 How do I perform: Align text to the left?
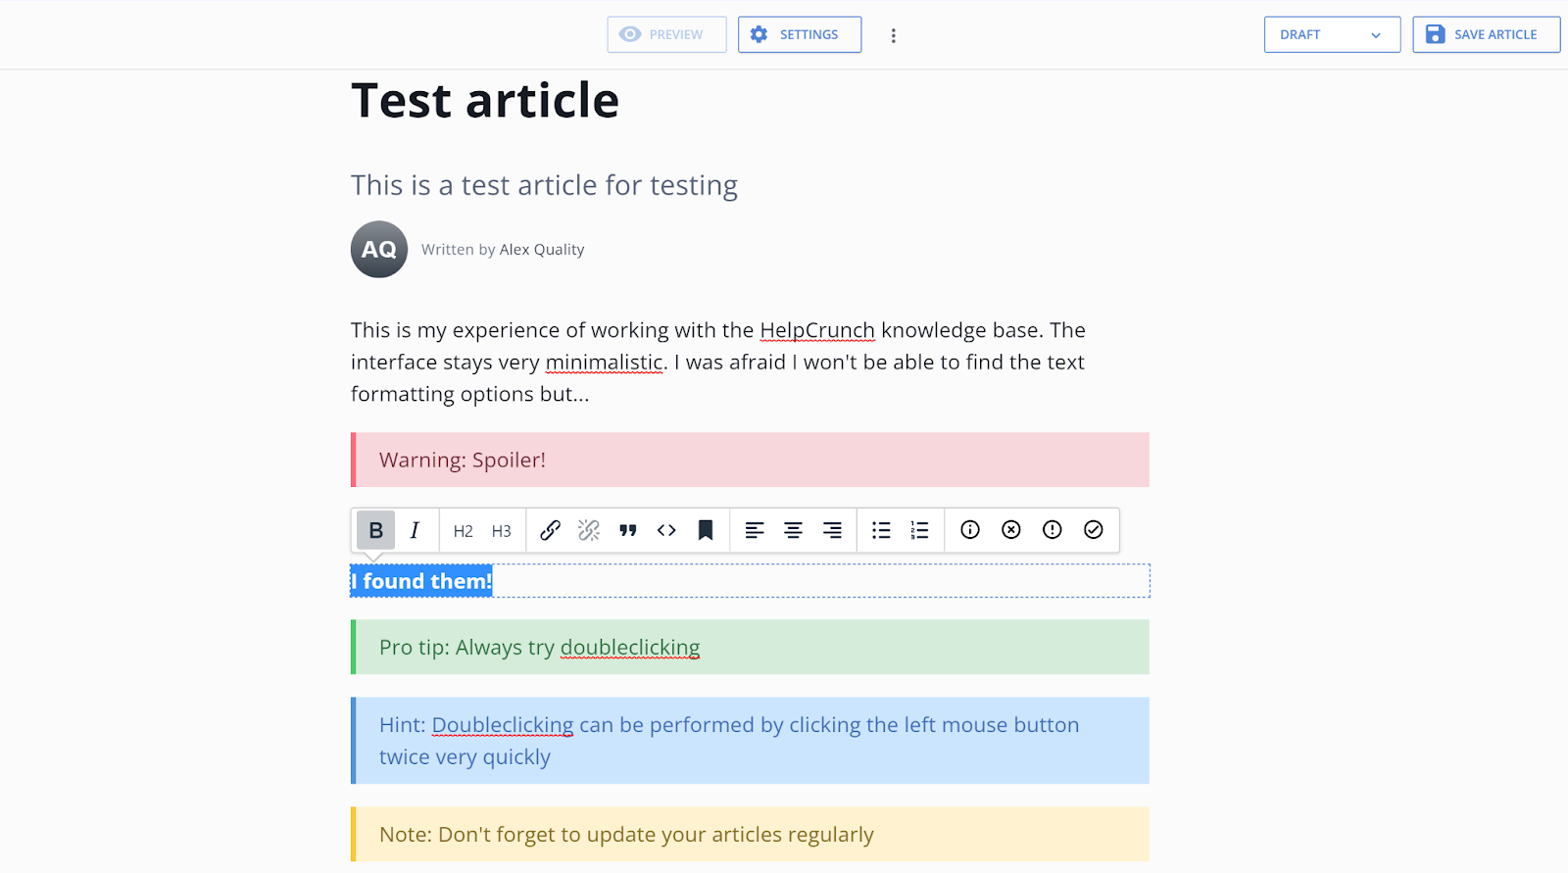click(754, 530)
